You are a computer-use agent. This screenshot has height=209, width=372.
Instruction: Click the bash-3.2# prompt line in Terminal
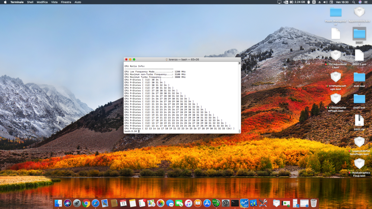[x=132, y=131]
